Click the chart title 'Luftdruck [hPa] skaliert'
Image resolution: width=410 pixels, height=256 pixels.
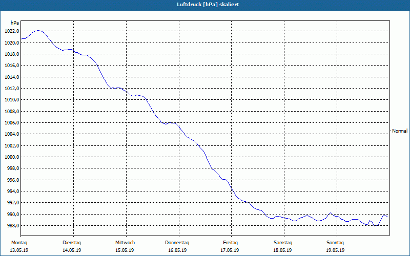pyautogui.click(x=208, y=5)
